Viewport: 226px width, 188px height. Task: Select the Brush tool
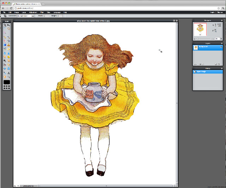[x=8, y=37]
